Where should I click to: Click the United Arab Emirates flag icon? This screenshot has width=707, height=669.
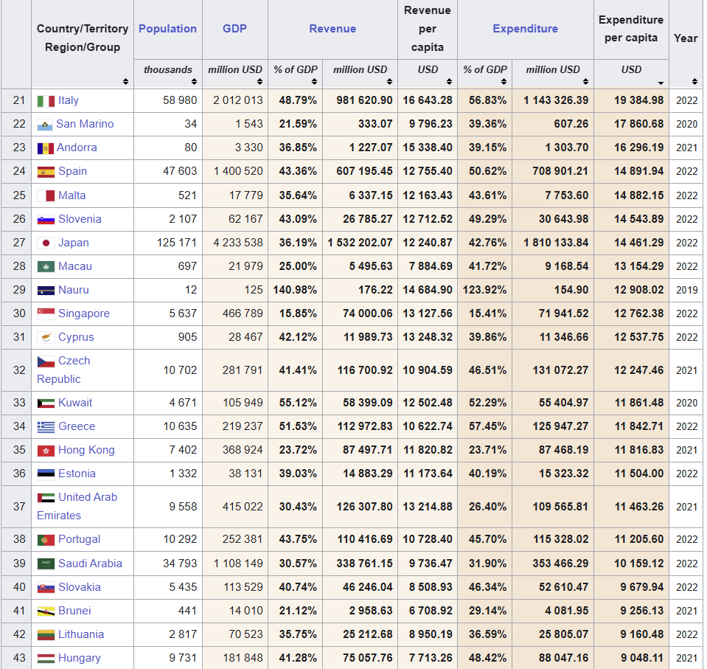click(x=46, y=498)
